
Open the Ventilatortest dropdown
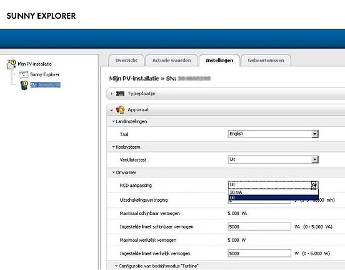[273, 159]
